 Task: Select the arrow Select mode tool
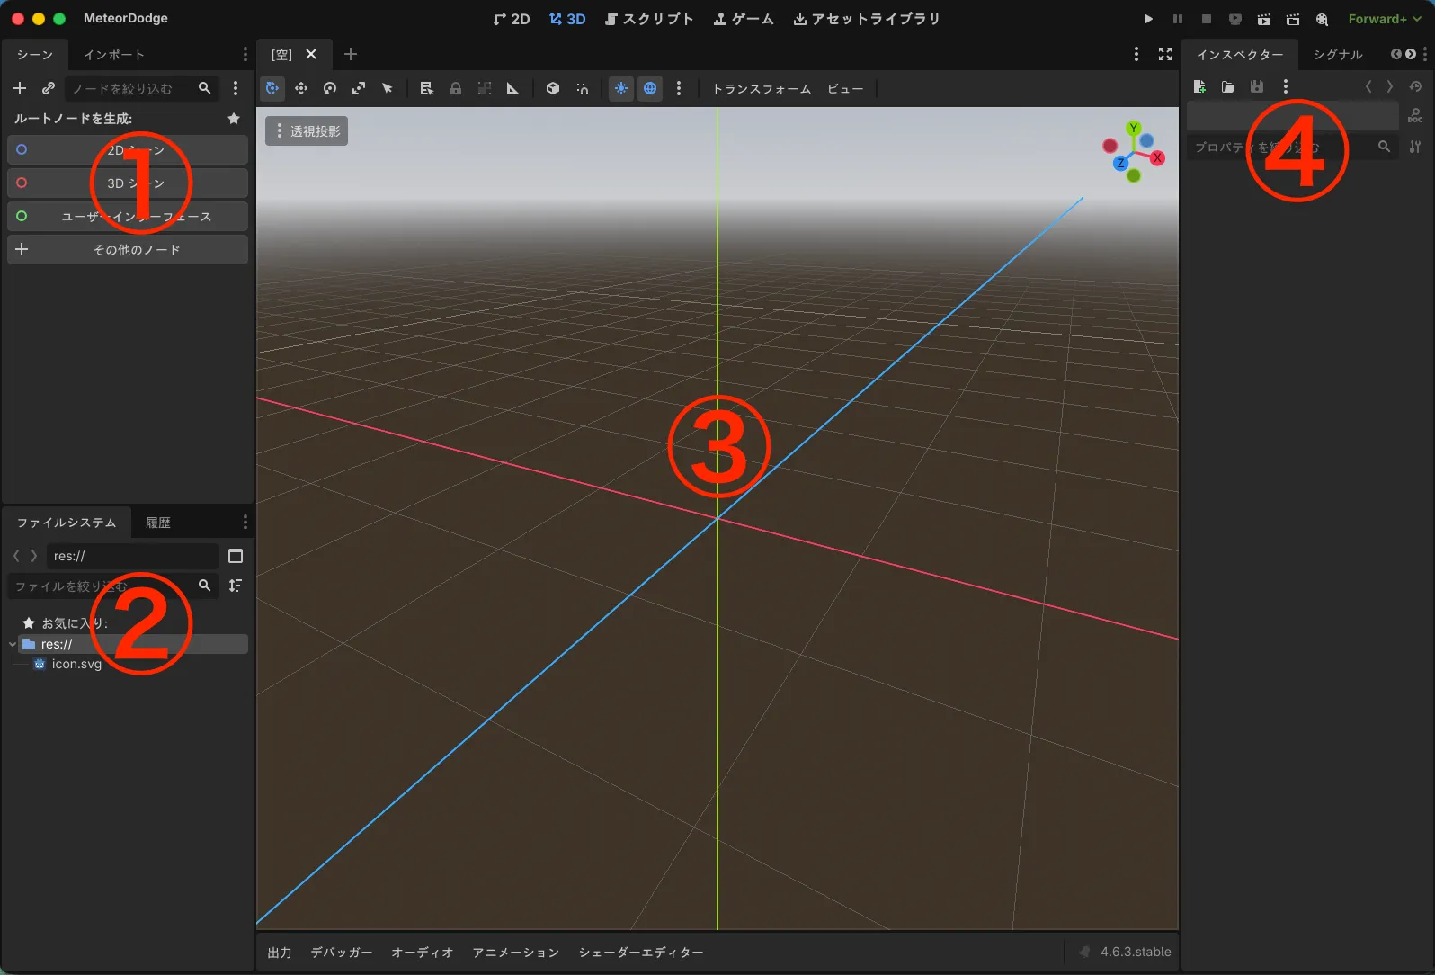(388, 88)
